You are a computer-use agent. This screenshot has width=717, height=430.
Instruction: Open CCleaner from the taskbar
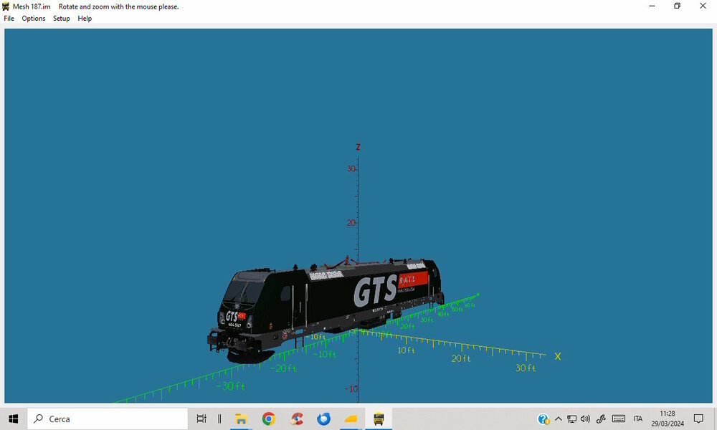(297, 419)
